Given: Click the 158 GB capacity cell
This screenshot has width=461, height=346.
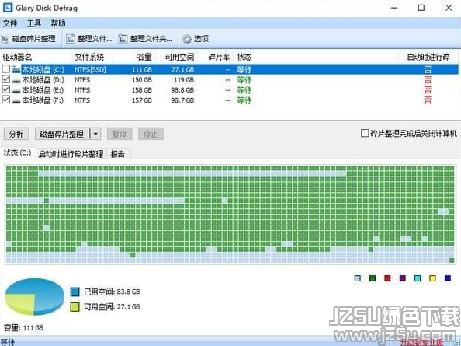Looking at the screenshot, I should click(x=142, y=90).
